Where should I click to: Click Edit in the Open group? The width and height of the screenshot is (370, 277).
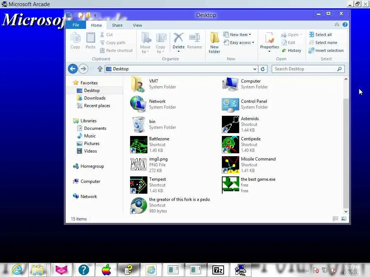click(x=288, y=43)
